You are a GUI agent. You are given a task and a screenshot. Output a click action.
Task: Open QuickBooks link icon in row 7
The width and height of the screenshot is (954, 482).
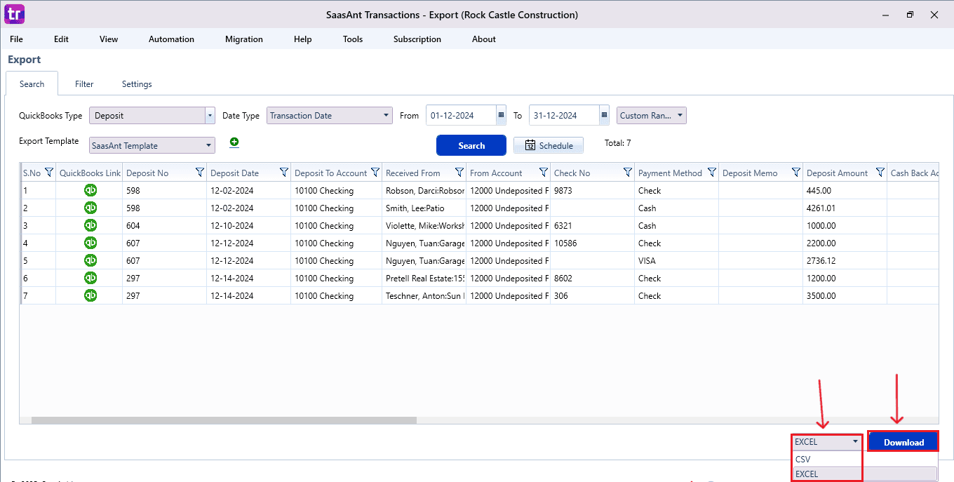tap(90, 295)
